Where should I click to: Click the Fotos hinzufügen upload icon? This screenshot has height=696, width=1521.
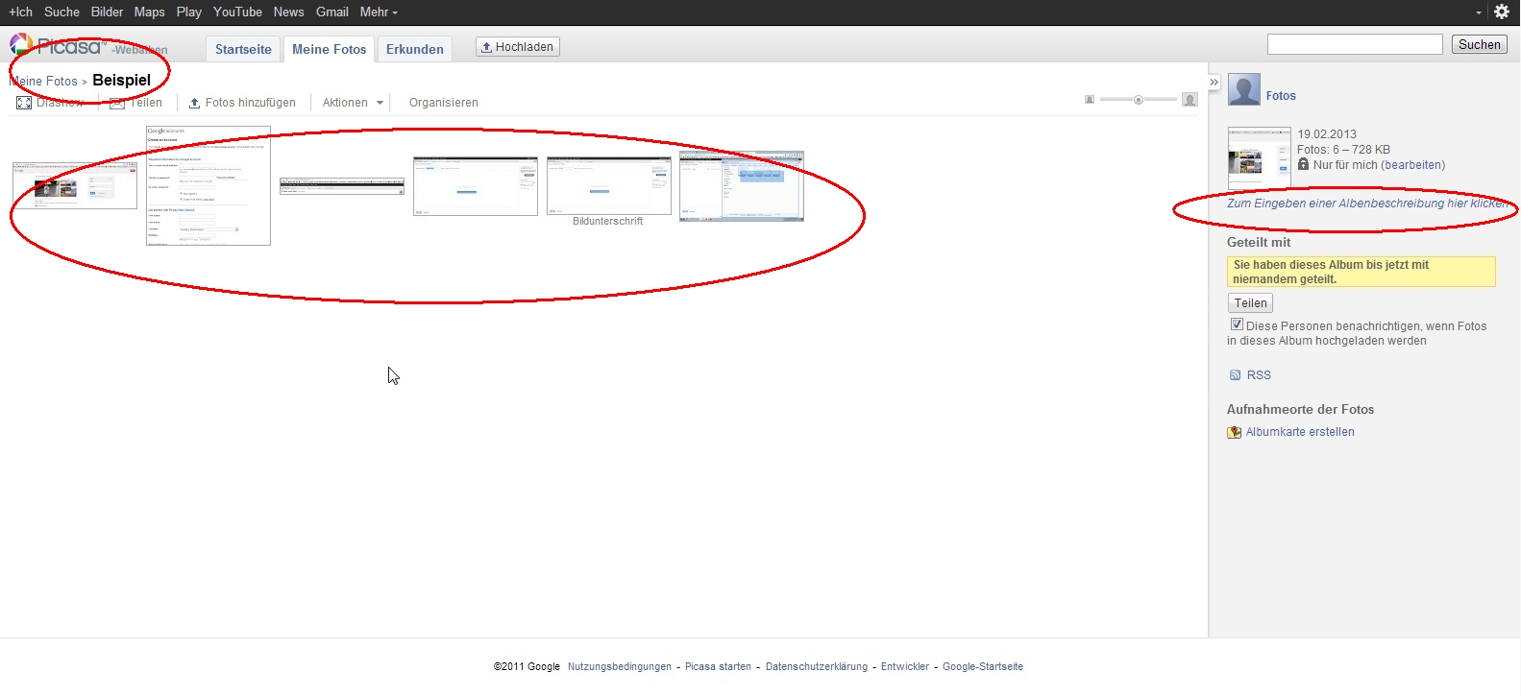[x=194, y=103]
